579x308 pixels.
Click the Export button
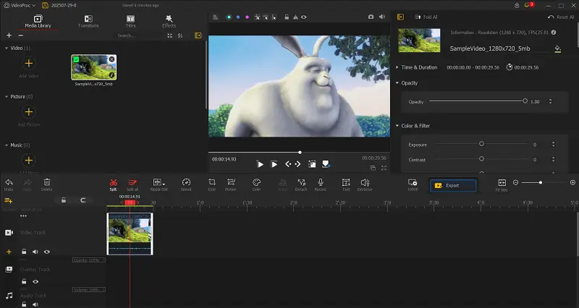pyautogui.click(x=453, y=185)
